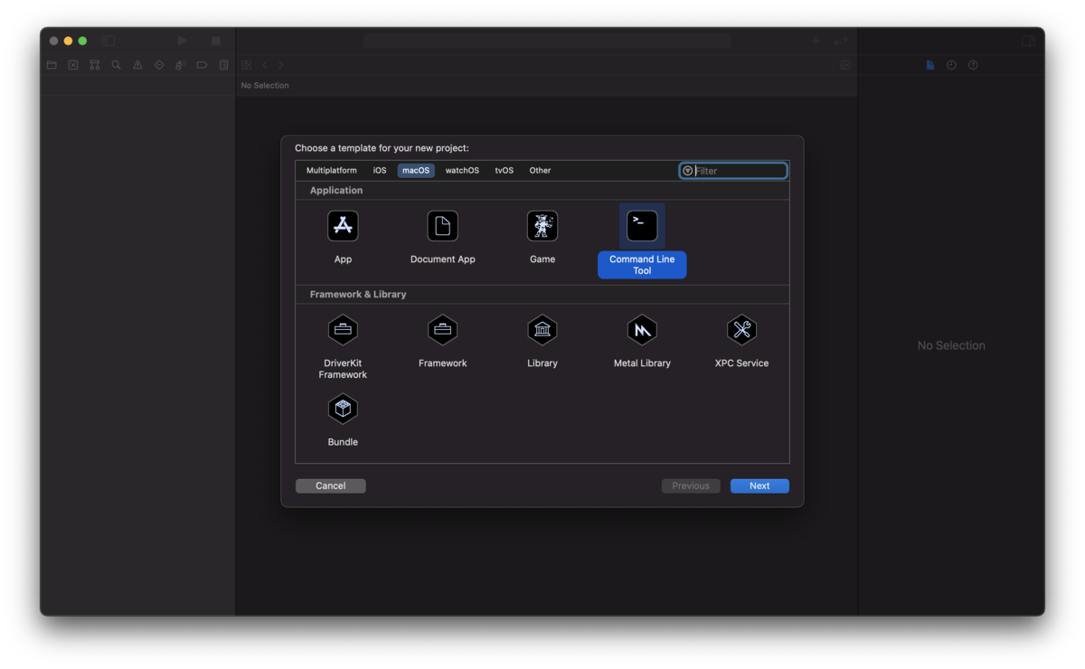Add an editor on the right
The height and width of the screenshot is (669, 1085).
(845, 65)
